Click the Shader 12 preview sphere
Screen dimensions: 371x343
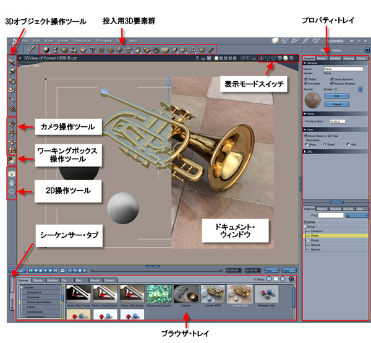point(312,100)
